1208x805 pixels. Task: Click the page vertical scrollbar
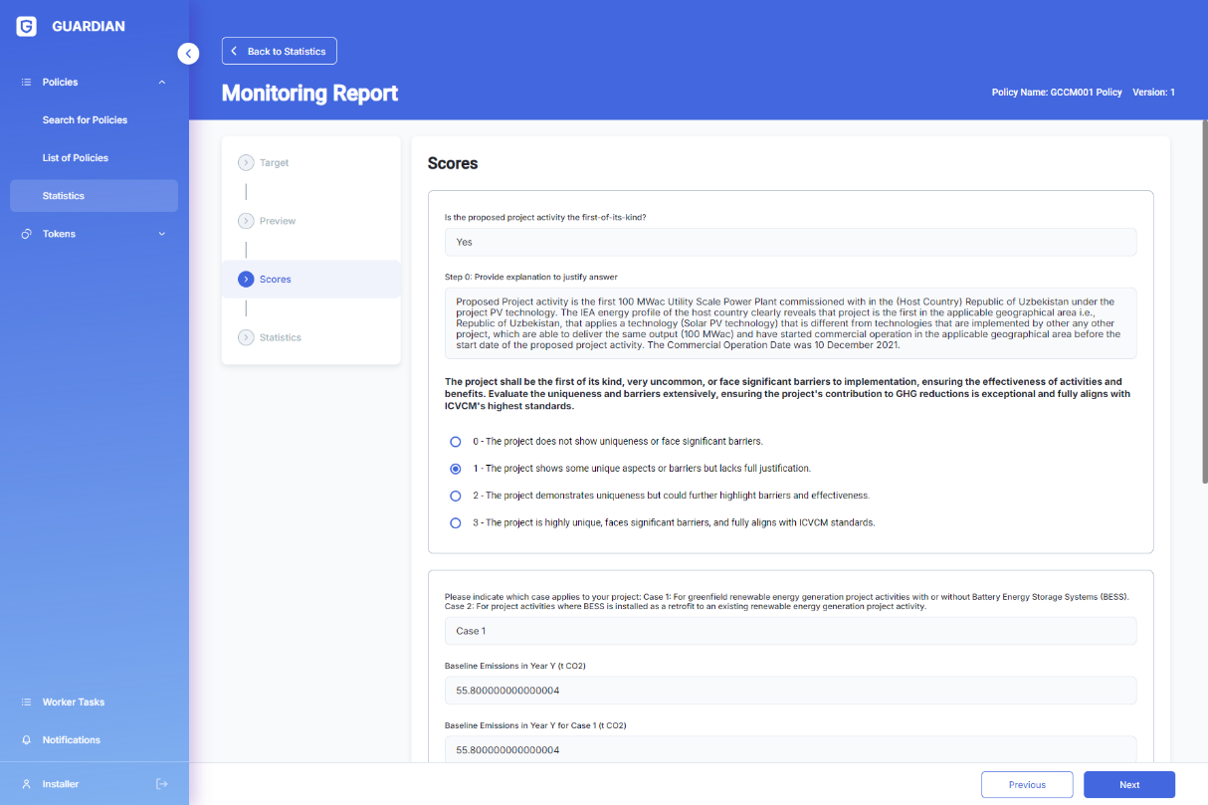coord(1204,302)
